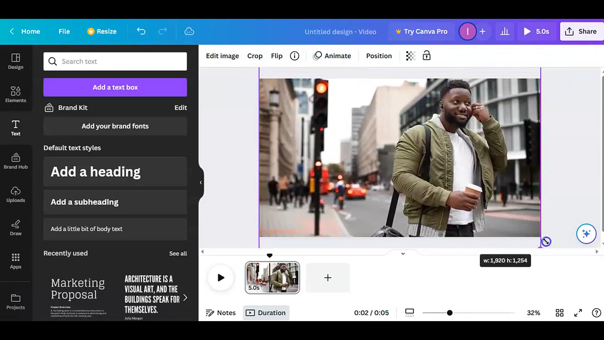Viewport: 604px width, 340px height.
Task: Click Add your brand fonts
Action: tap(115, 126)
